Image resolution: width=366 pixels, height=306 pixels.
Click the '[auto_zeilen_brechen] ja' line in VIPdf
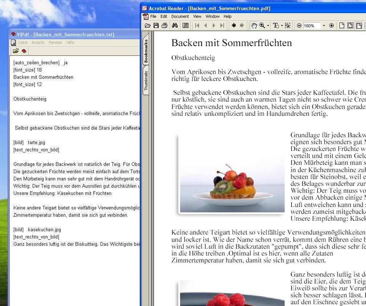40,62
